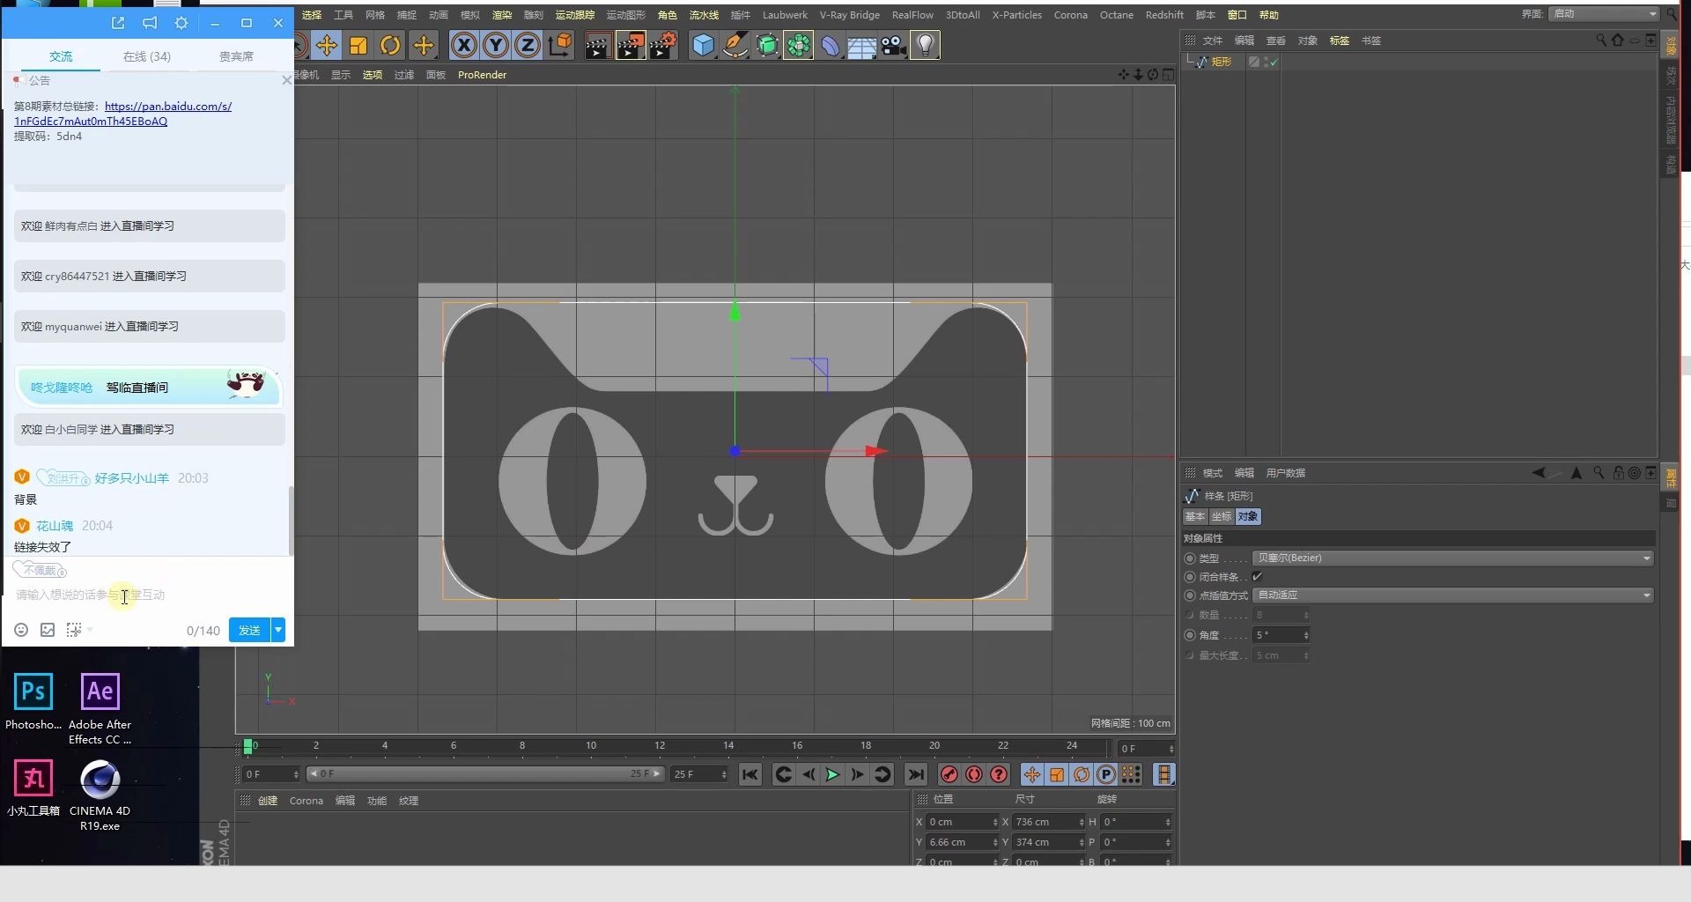Open the pan.baidu.com material link

[168, 106]
